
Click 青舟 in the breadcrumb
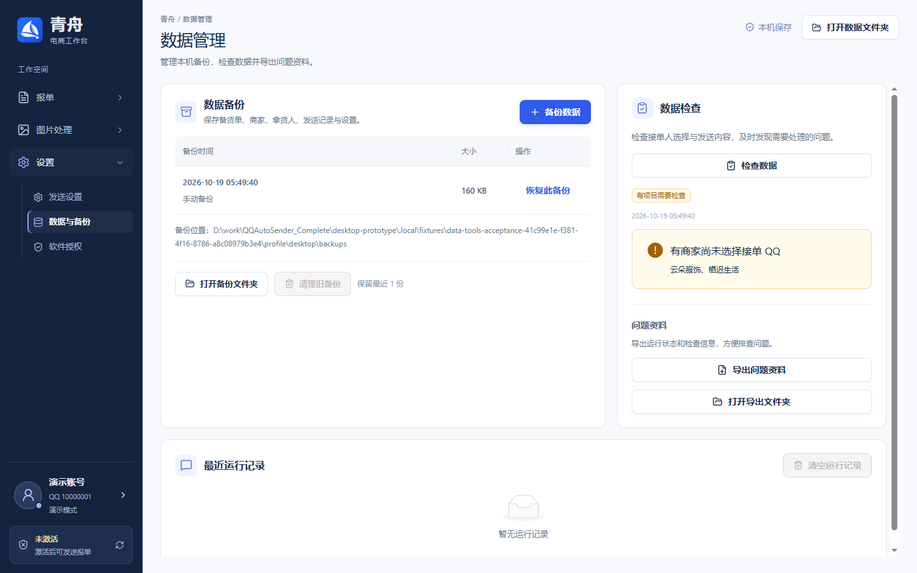point(167,19)
